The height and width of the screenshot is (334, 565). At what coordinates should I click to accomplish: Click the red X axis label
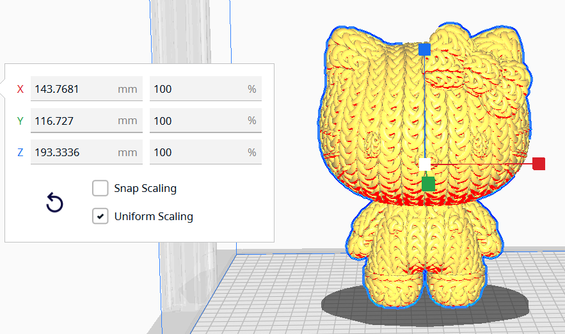click(20, 89)
